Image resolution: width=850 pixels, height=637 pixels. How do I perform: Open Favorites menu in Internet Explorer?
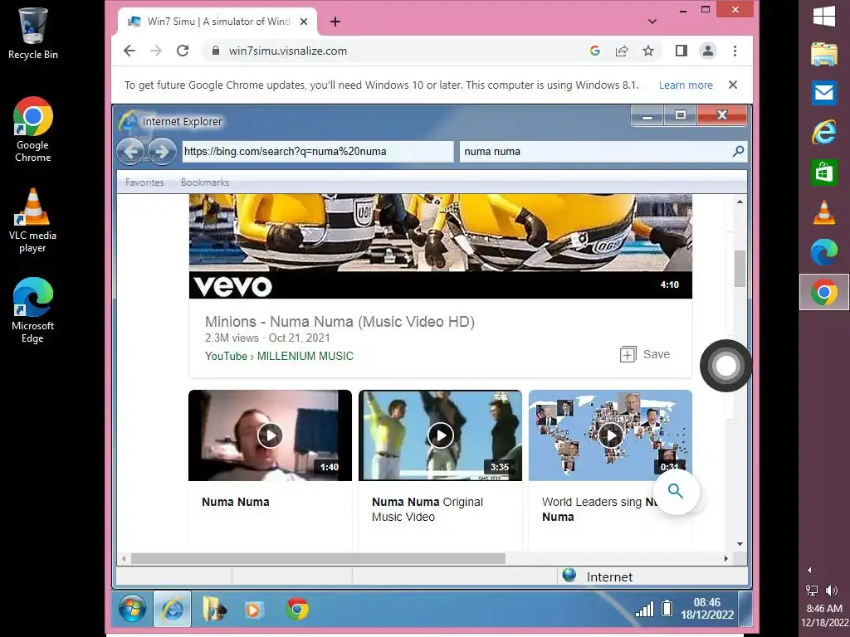click(x=144, y=182)
